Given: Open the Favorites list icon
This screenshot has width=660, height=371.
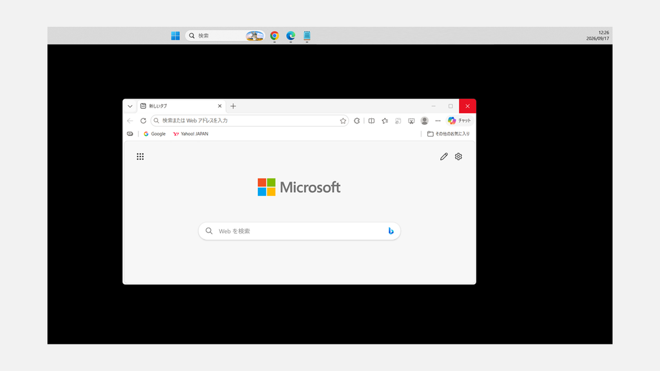Looking at the screenshot, I should (x=385, y=120).
